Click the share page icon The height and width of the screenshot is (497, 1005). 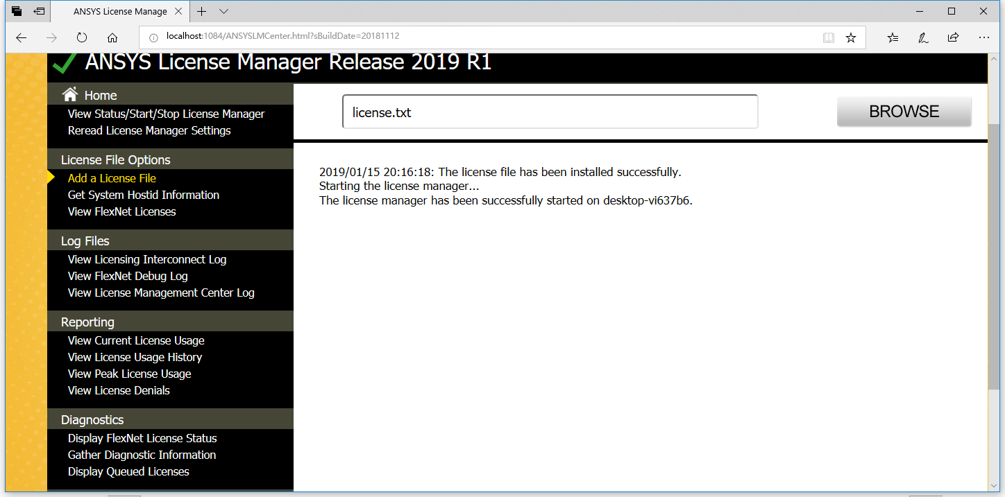[954, 37]
